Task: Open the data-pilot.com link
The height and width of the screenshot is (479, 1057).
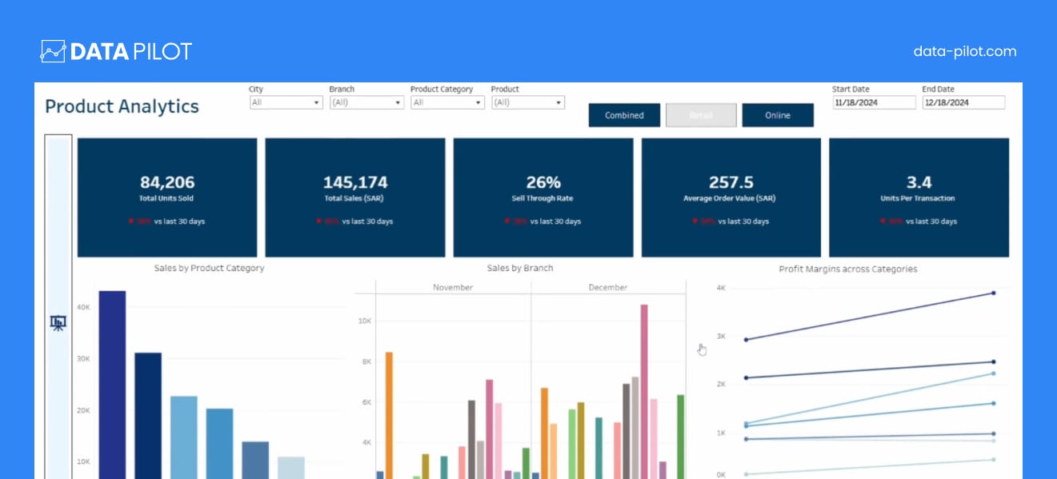Action: tap(965, 51)
